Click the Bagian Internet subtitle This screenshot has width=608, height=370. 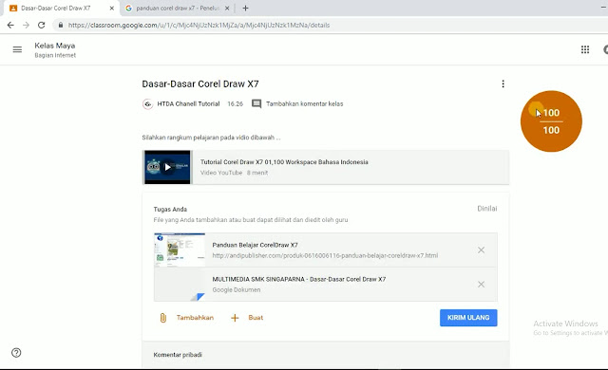[x=55, y=55]
